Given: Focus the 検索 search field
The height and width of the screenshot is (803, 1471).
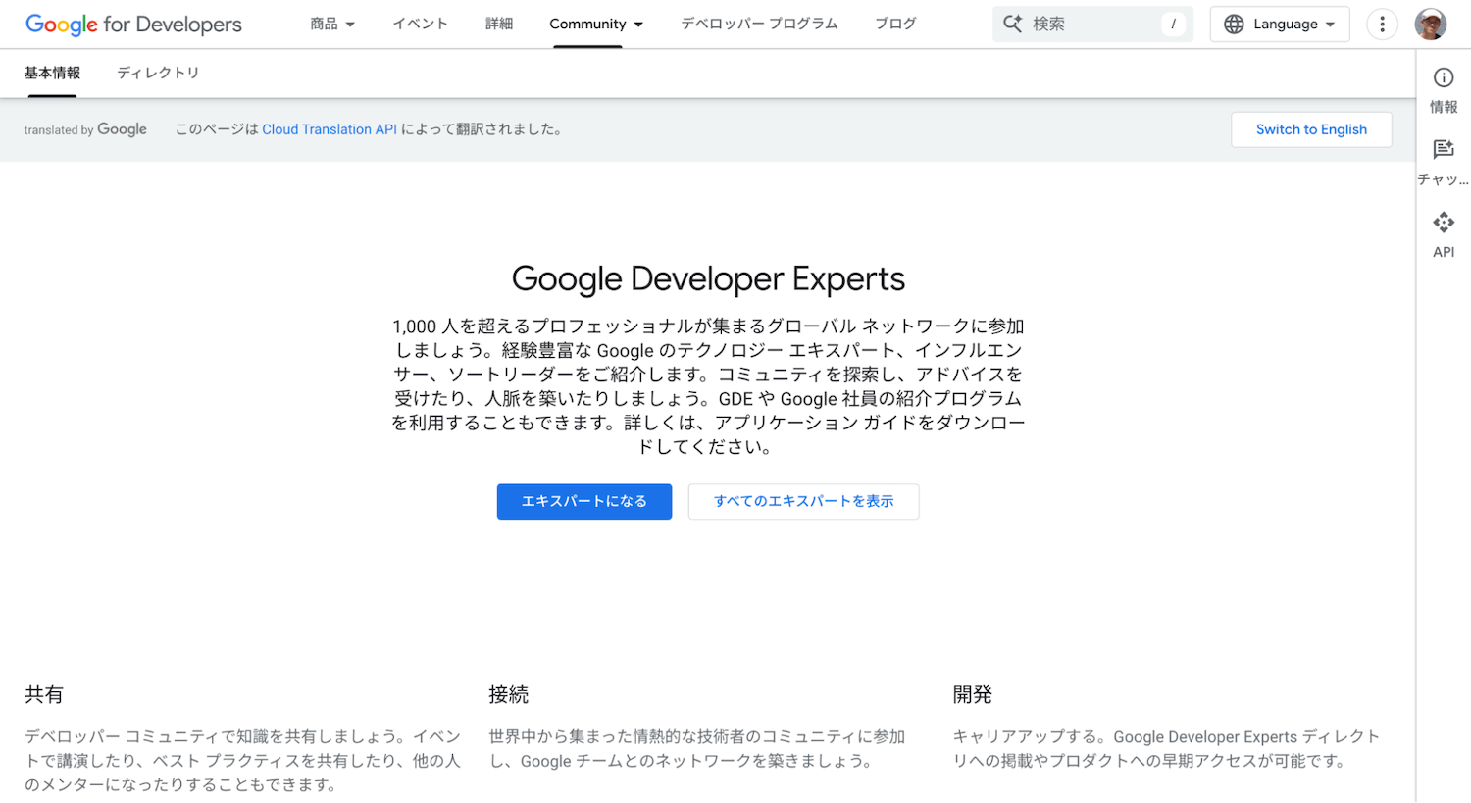Looking at the screenshot, I should (1092, 24).
